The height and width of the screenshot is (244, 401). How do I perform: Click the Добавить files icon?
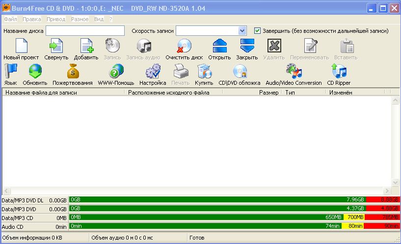[x=87, y=46]
